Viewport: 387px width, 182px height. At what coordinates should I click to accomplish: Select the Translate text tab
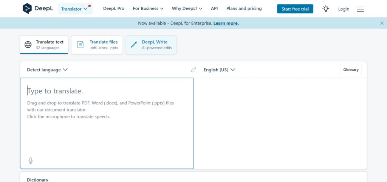pos(44,45)
